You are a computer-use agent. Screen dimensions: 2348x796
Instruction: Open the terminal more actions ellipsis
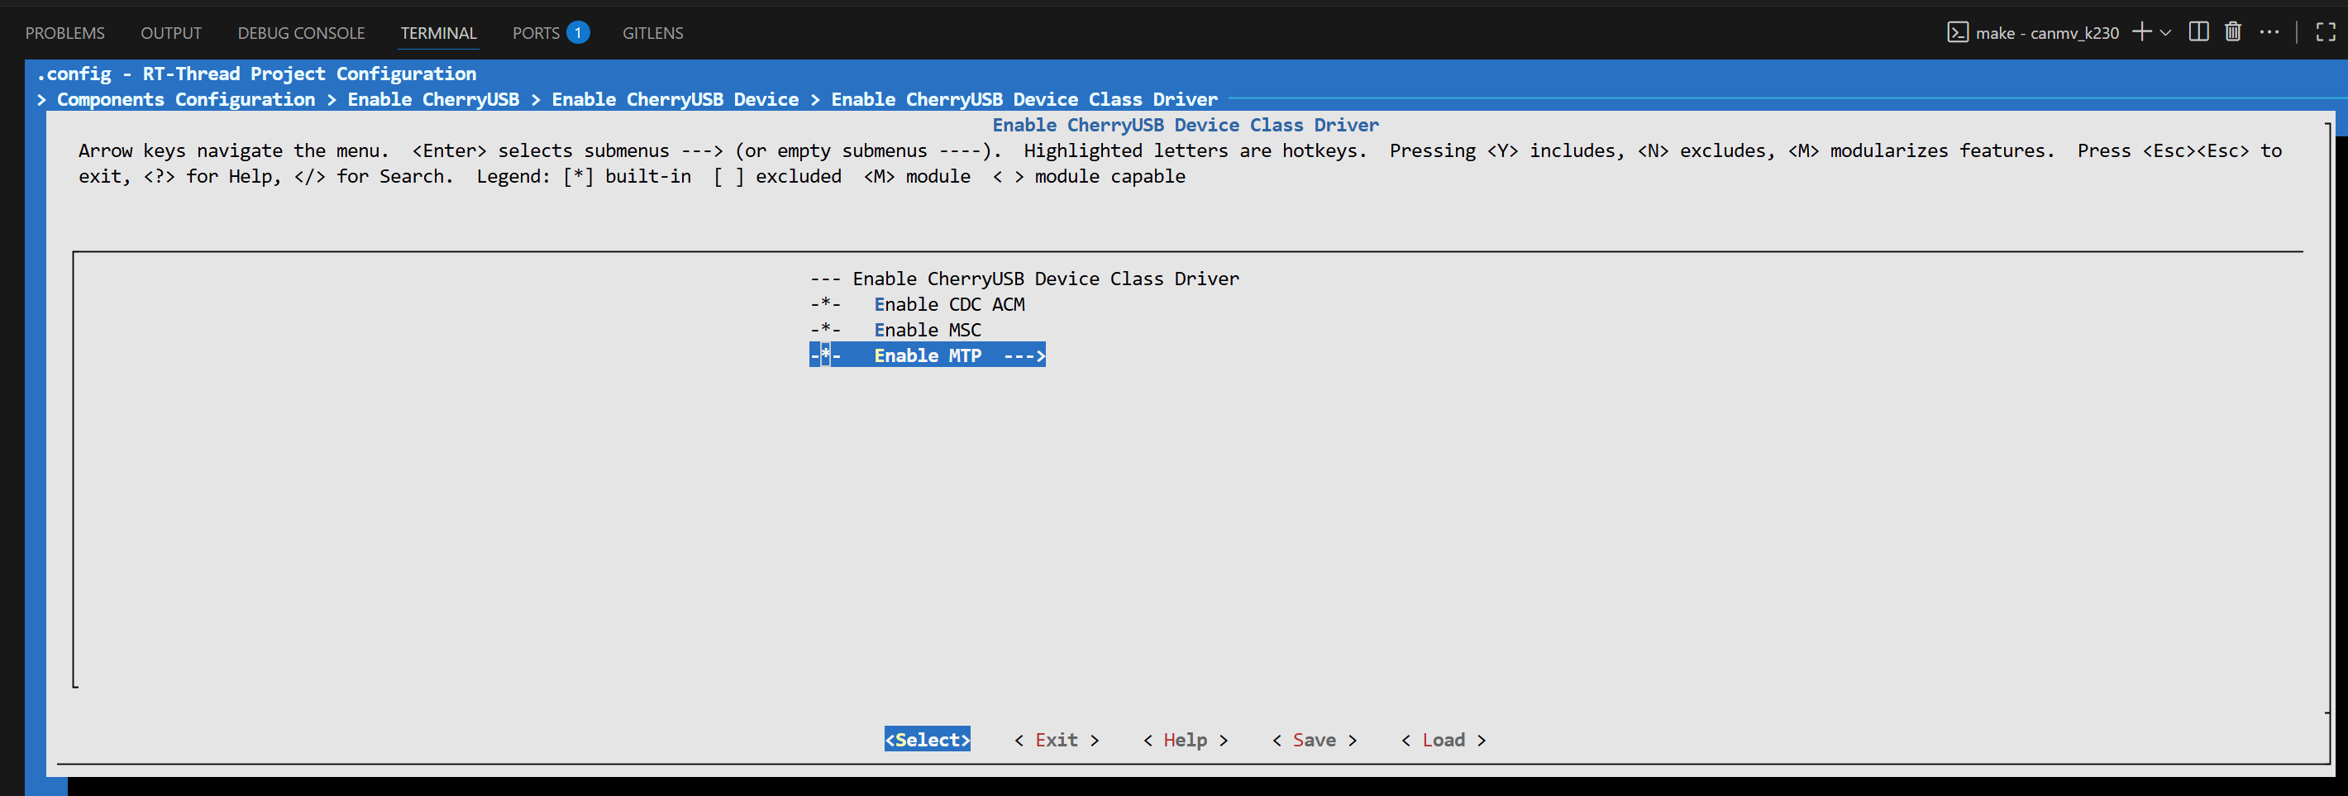pos(2269,32)
